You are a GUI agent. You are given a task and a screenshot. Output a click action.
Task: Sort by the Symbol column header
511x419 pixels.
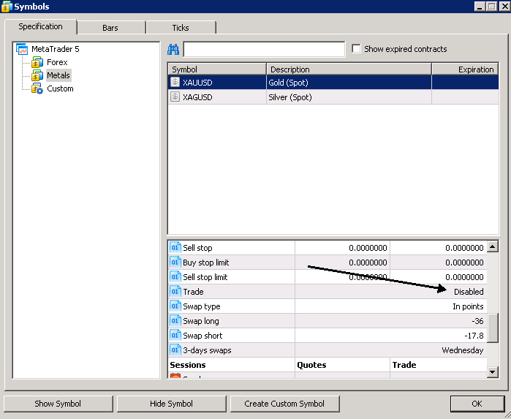(217, 69)
